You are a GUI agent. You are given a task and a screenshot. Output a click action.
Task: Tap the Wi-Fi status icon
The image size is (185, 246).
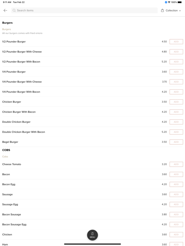[169, 2]
